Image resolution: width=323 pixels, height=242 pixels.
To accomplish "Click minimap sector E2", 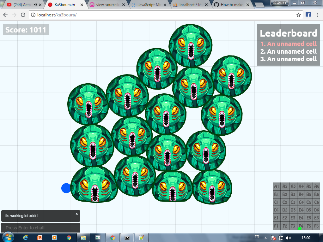I will 285,218.
